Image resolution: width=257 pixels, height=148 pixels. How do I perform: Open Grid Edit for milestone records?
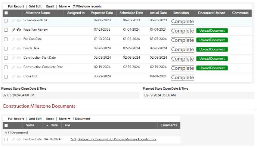click(x=35, y=6)
